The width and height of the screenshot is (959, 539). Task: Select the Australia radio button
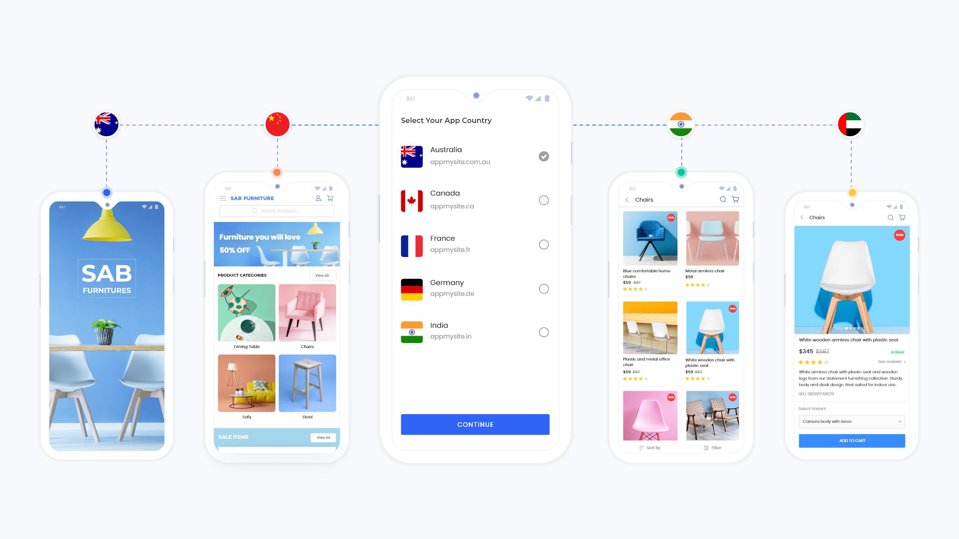click(543, 156)
